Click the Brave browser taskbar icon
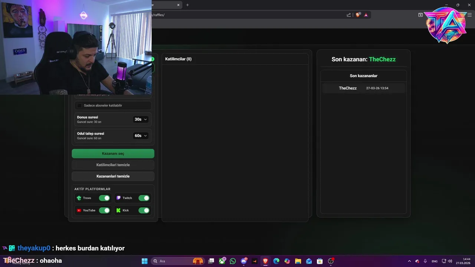475x267 pixels. click(265, 261)
